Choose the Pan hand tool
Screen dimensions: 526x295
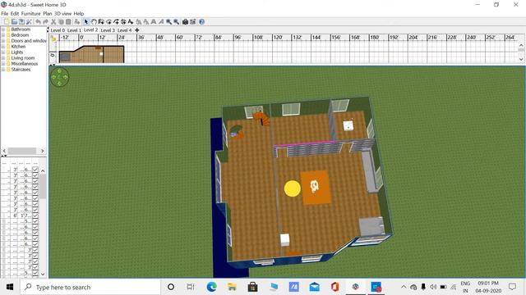94,22
